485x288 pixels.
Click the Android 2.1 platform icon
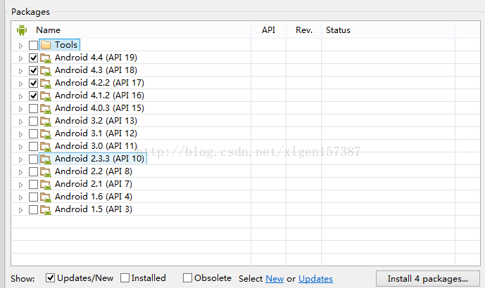point(46,185)
